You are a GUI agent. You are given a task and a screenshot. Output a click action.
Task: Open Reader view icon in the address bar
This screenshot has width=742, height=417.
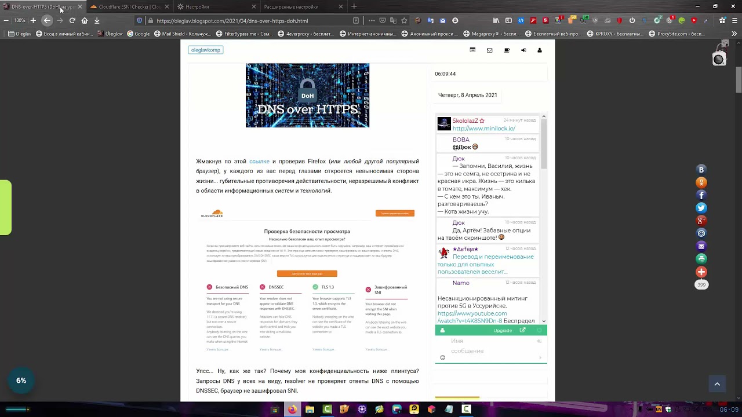pos(356,20)
